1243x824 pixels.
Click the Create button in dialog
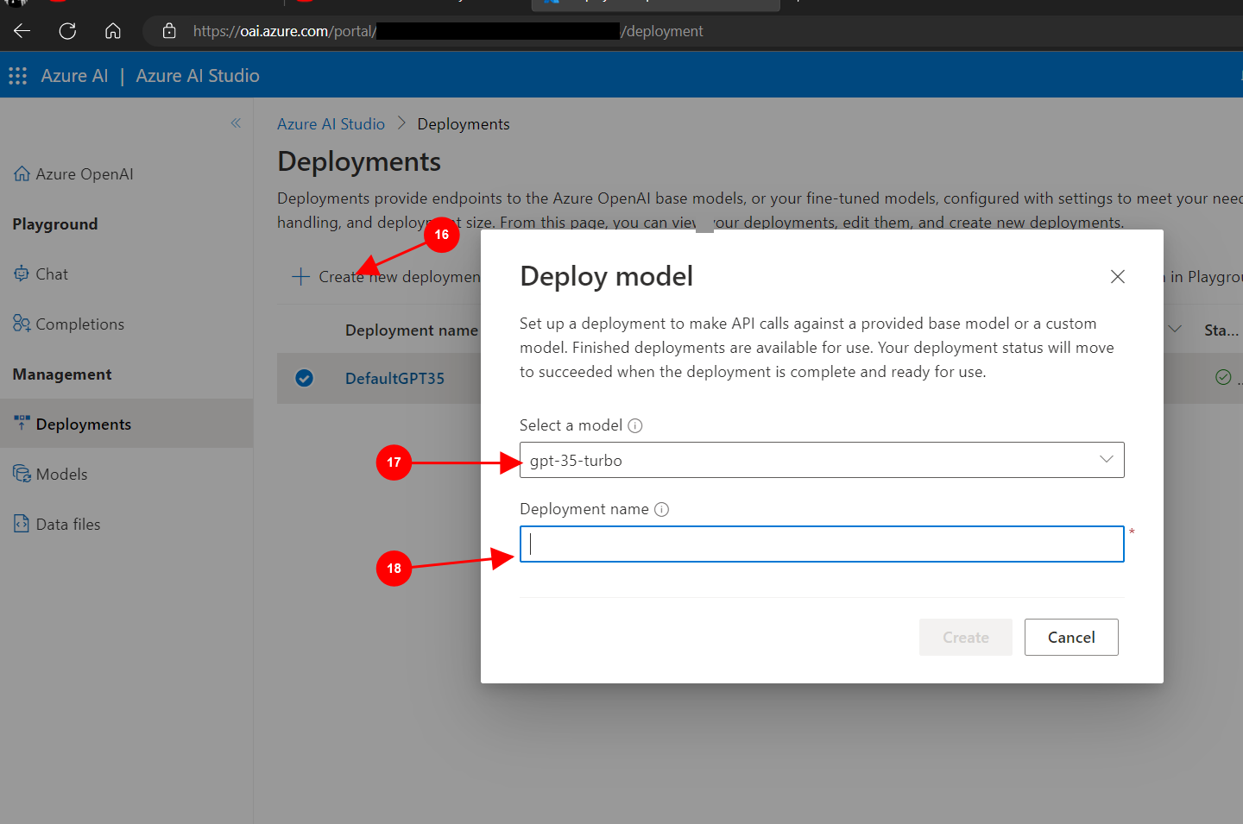pyautogui.click(x=965, y=638)
